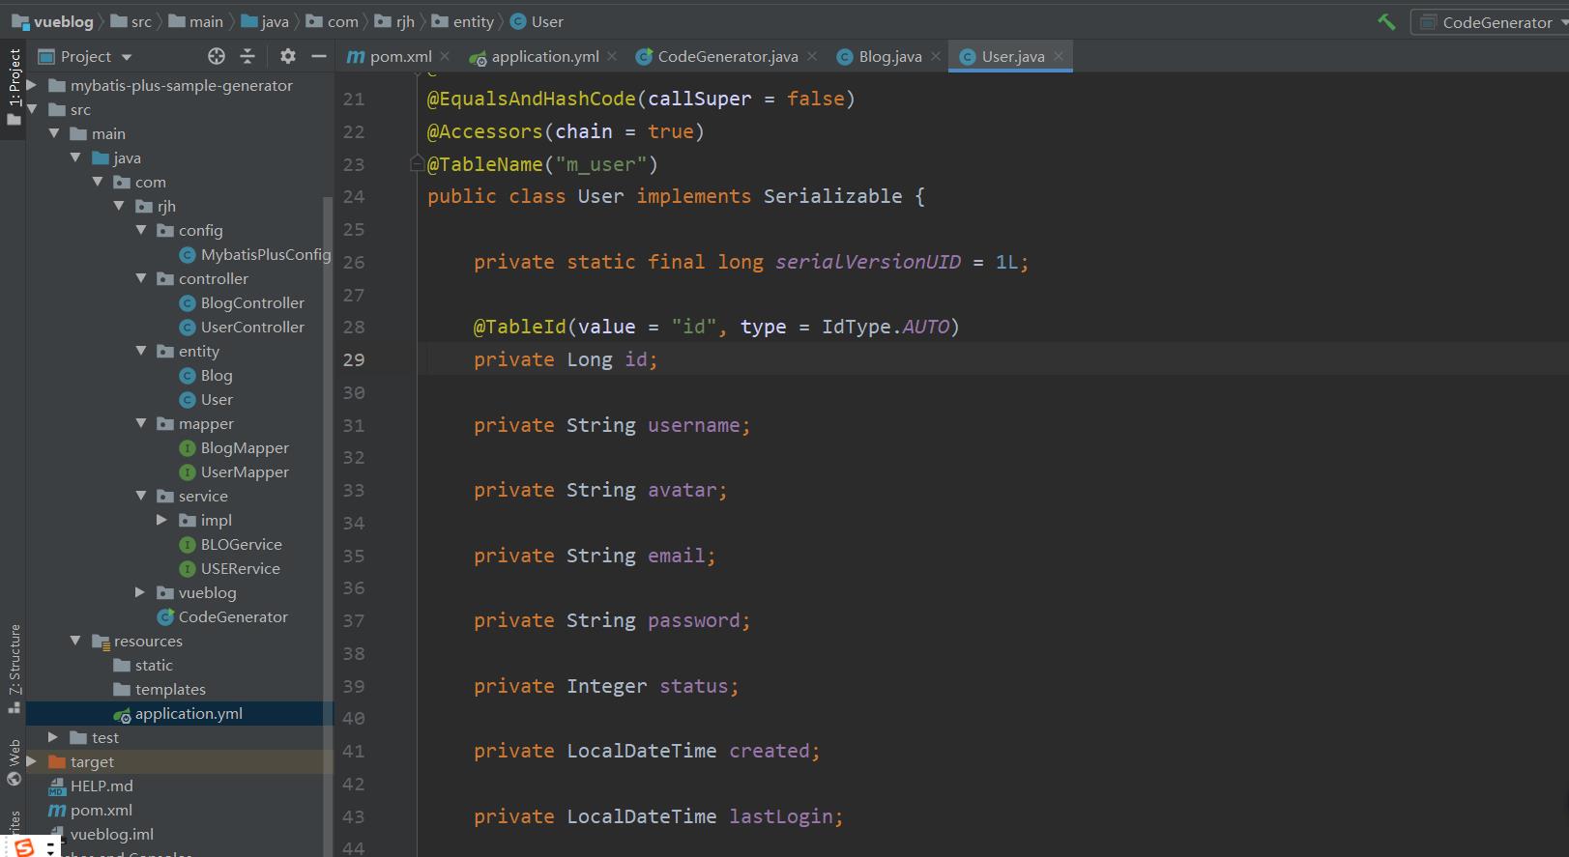This screenshot has width=1569, height=857.
Task: Close the CodeGenerator.java tab
Action: click(812, 56)
